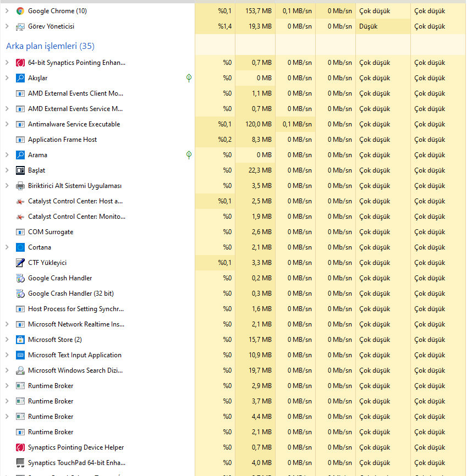Expand Microsoft Network Realtime Inspection row

(x=7, y=324)
